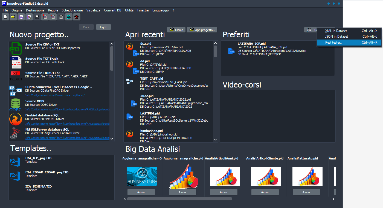383x208 pixels.
Task: Collapse Nuovo progetto list with up arrow
Action: pyautogui.click(x=112, y=44)
